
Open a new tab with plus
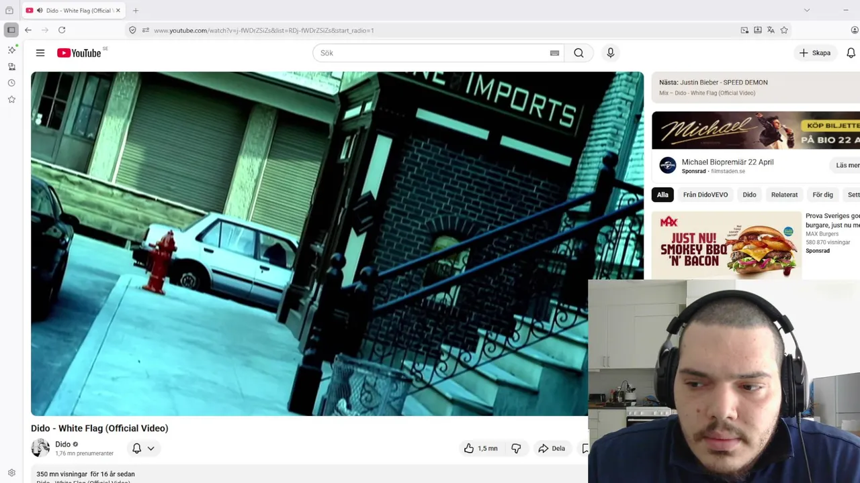pyautogui.click(x=136, y=11)
